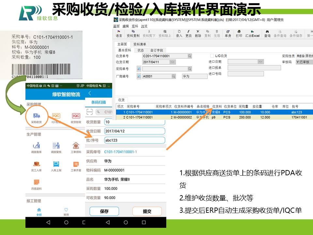Screen dimensions: 313x235
Task: Click the 批号 column header
Action: pyautogui.click(x=295, y=106)
